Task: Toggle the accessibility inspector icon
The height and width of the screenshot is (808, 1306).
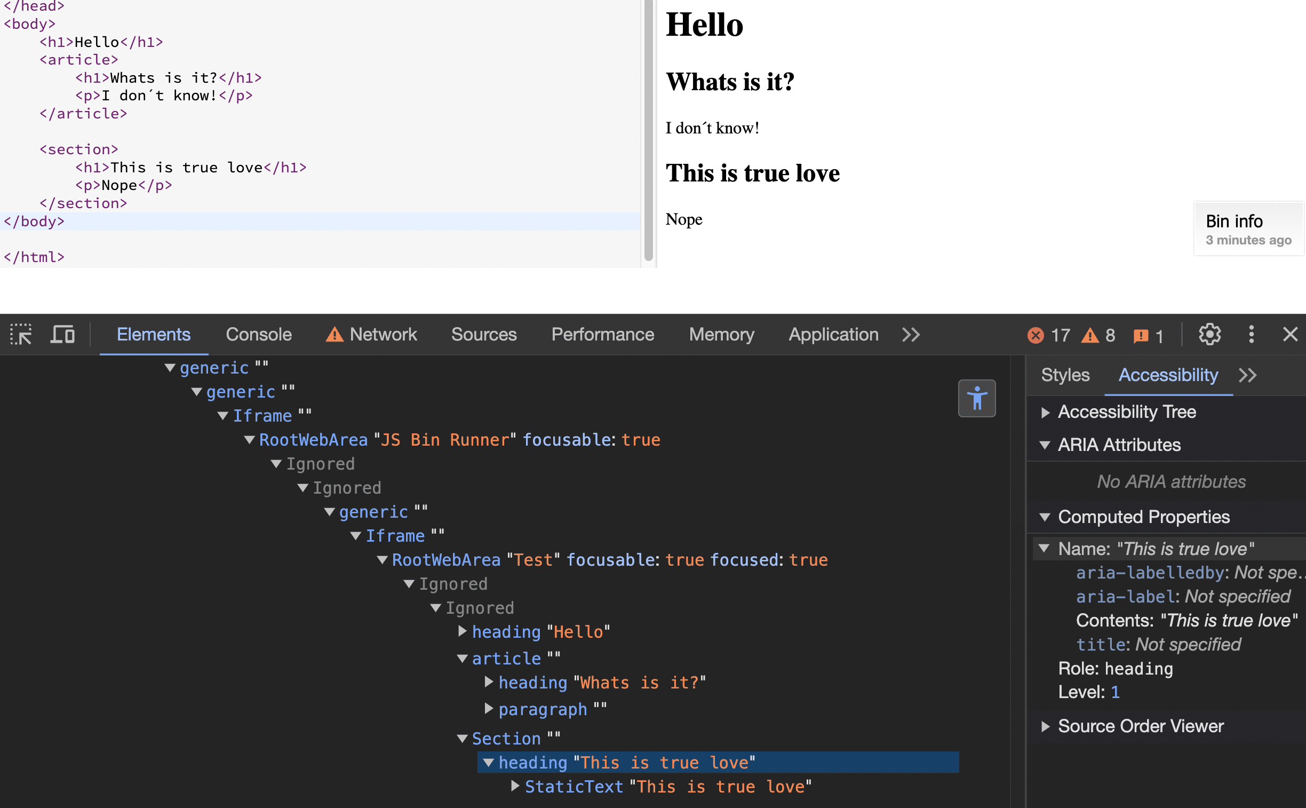Action: (x=978, y=399)
